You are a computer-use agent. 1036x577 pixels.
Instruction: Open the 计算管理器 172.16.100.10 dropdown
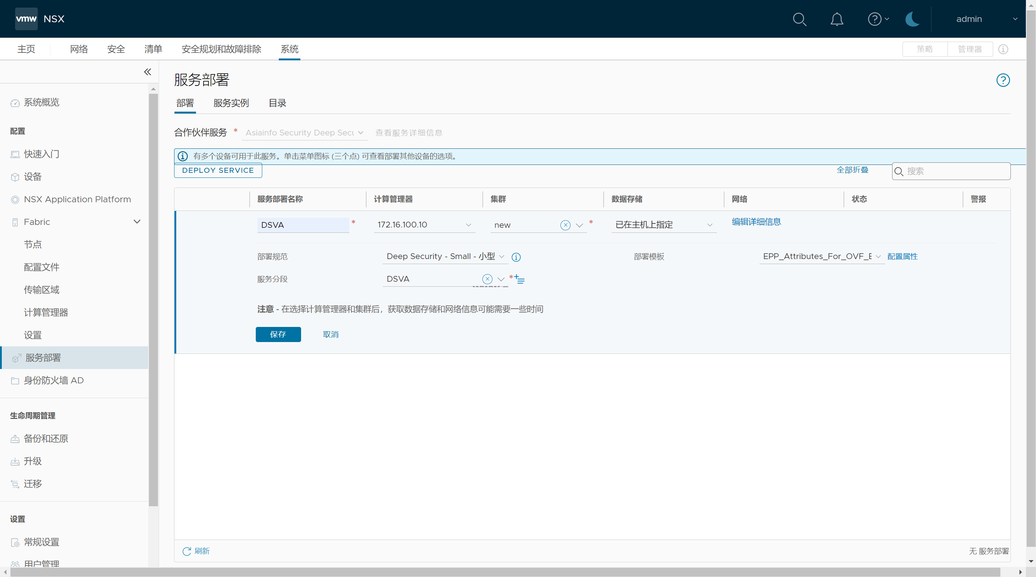pos(424,225)
